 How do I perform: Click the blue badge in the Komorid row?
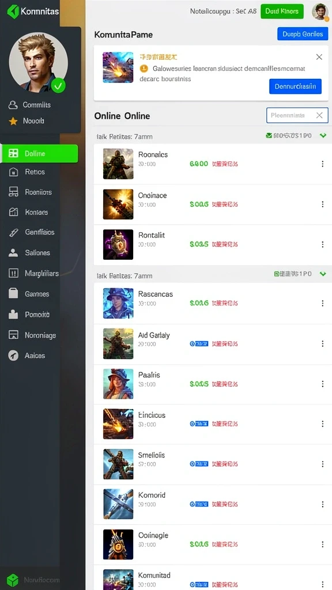click(x=199, y=504)
